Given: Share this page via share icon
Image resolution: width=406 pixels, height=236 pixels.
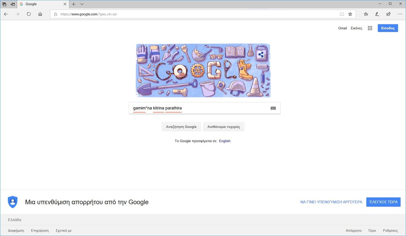Looking at the screenshot, I should [388, 14].
